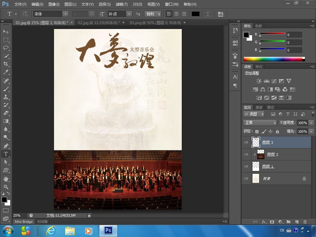Open the fill 填充 dropdown arrow
Image resolution: width=316 pixels, height=237 pixels.
click(312, 131)
